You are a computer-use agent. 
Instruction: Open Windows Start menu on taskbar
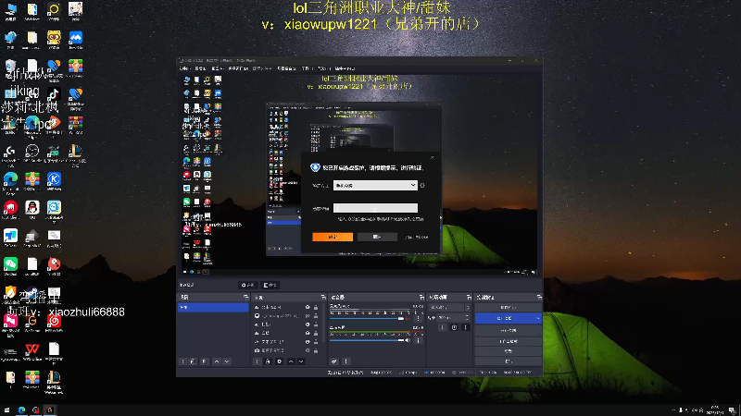click(6, 410)
